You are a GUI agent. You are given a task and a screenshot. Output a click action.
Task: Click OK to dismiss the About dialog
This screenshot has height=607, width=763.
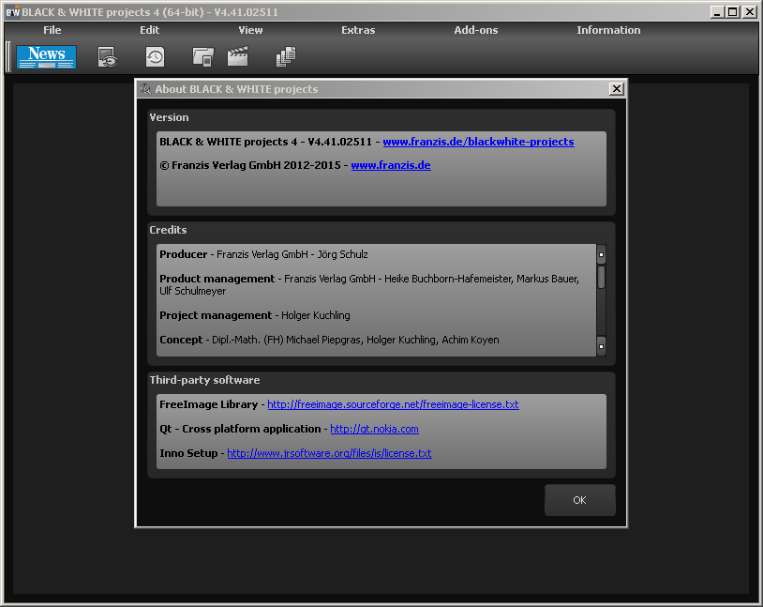click(579, 500)
